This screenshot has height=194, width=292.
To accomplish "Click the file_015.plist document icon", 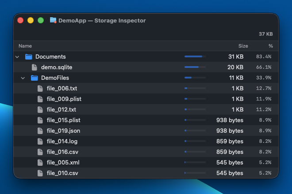I will click(x=40, y=120).
